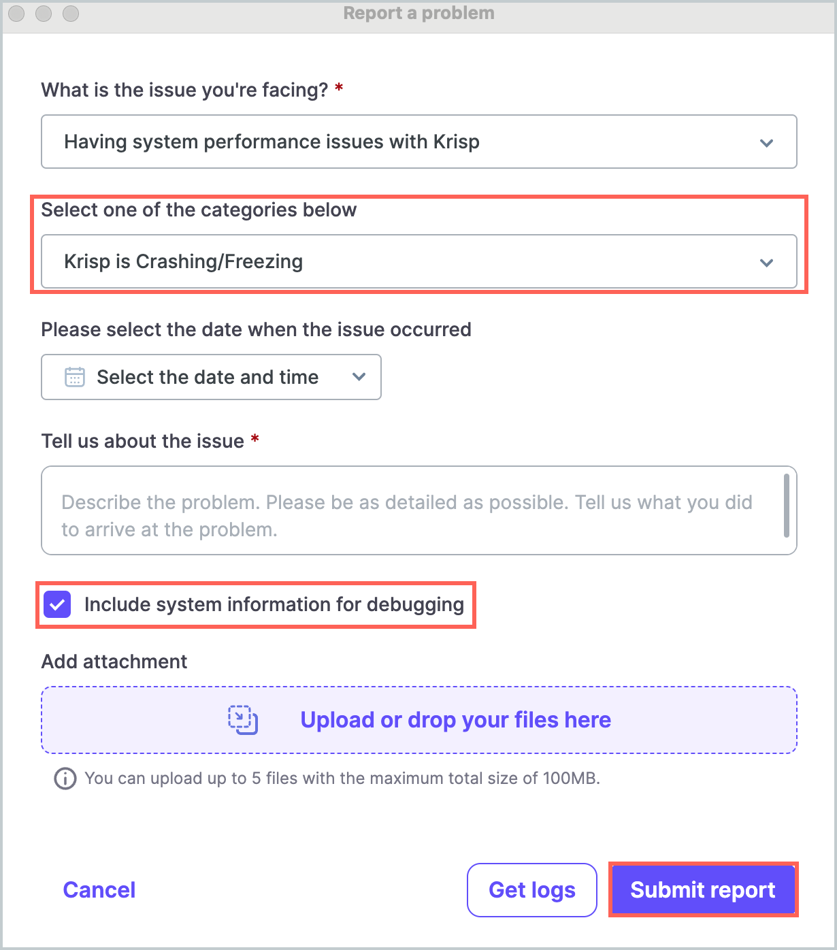
Task: Expand the 'Select the date and time' picker
Action: (211, 377)
